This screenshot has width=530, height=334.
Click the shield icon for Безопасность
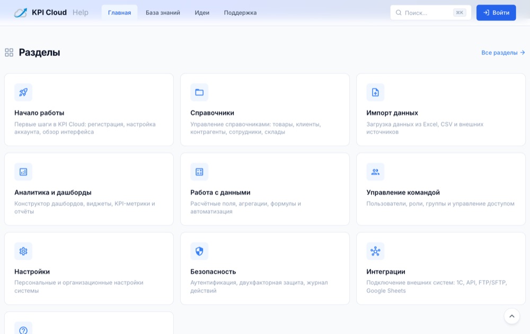(x=199, y=251)
